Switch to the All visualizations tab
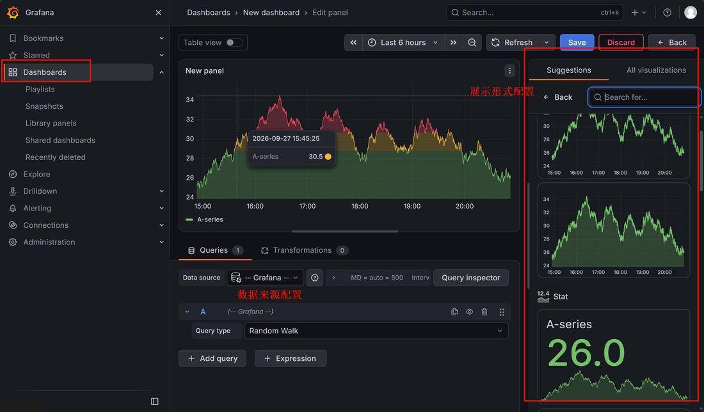 pos(656,70)
